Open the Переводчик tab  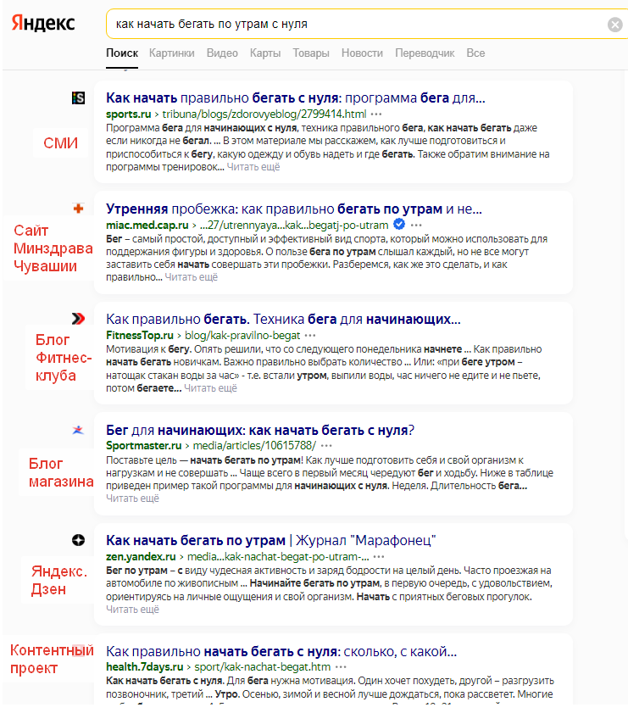425,53
